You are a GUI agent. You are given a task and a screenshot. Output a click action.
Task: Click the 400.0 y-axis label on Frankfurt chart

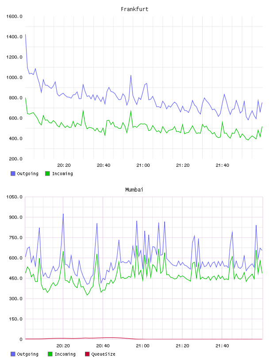[x=15, y=138]
